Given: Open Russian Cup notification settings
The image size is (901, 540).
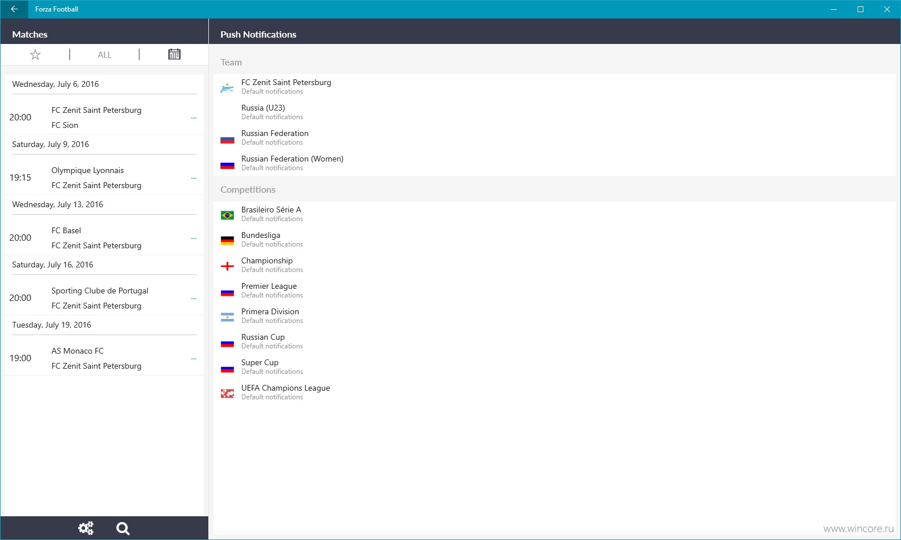Looking at the screenshot, I should pos(554,341).
